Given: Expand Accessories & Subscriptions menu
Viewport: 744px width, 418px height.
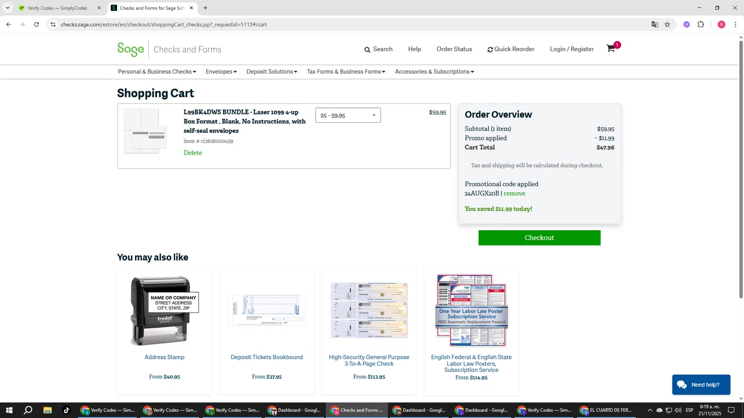Looking at the screenshot, I should 434,72.
